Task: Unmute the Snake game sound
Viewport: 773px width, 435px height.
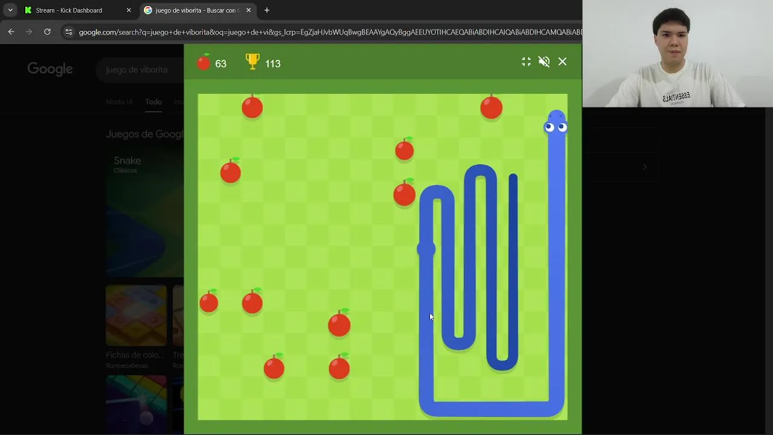Action: [544, 62]
